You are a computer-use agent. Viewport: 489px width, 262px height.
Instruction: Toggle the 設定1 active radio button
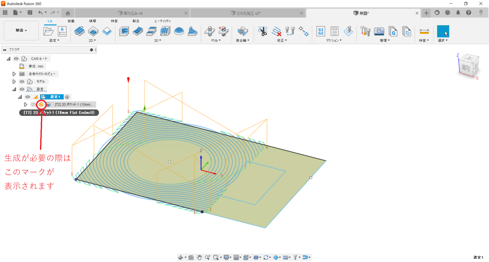click(67, 97)
